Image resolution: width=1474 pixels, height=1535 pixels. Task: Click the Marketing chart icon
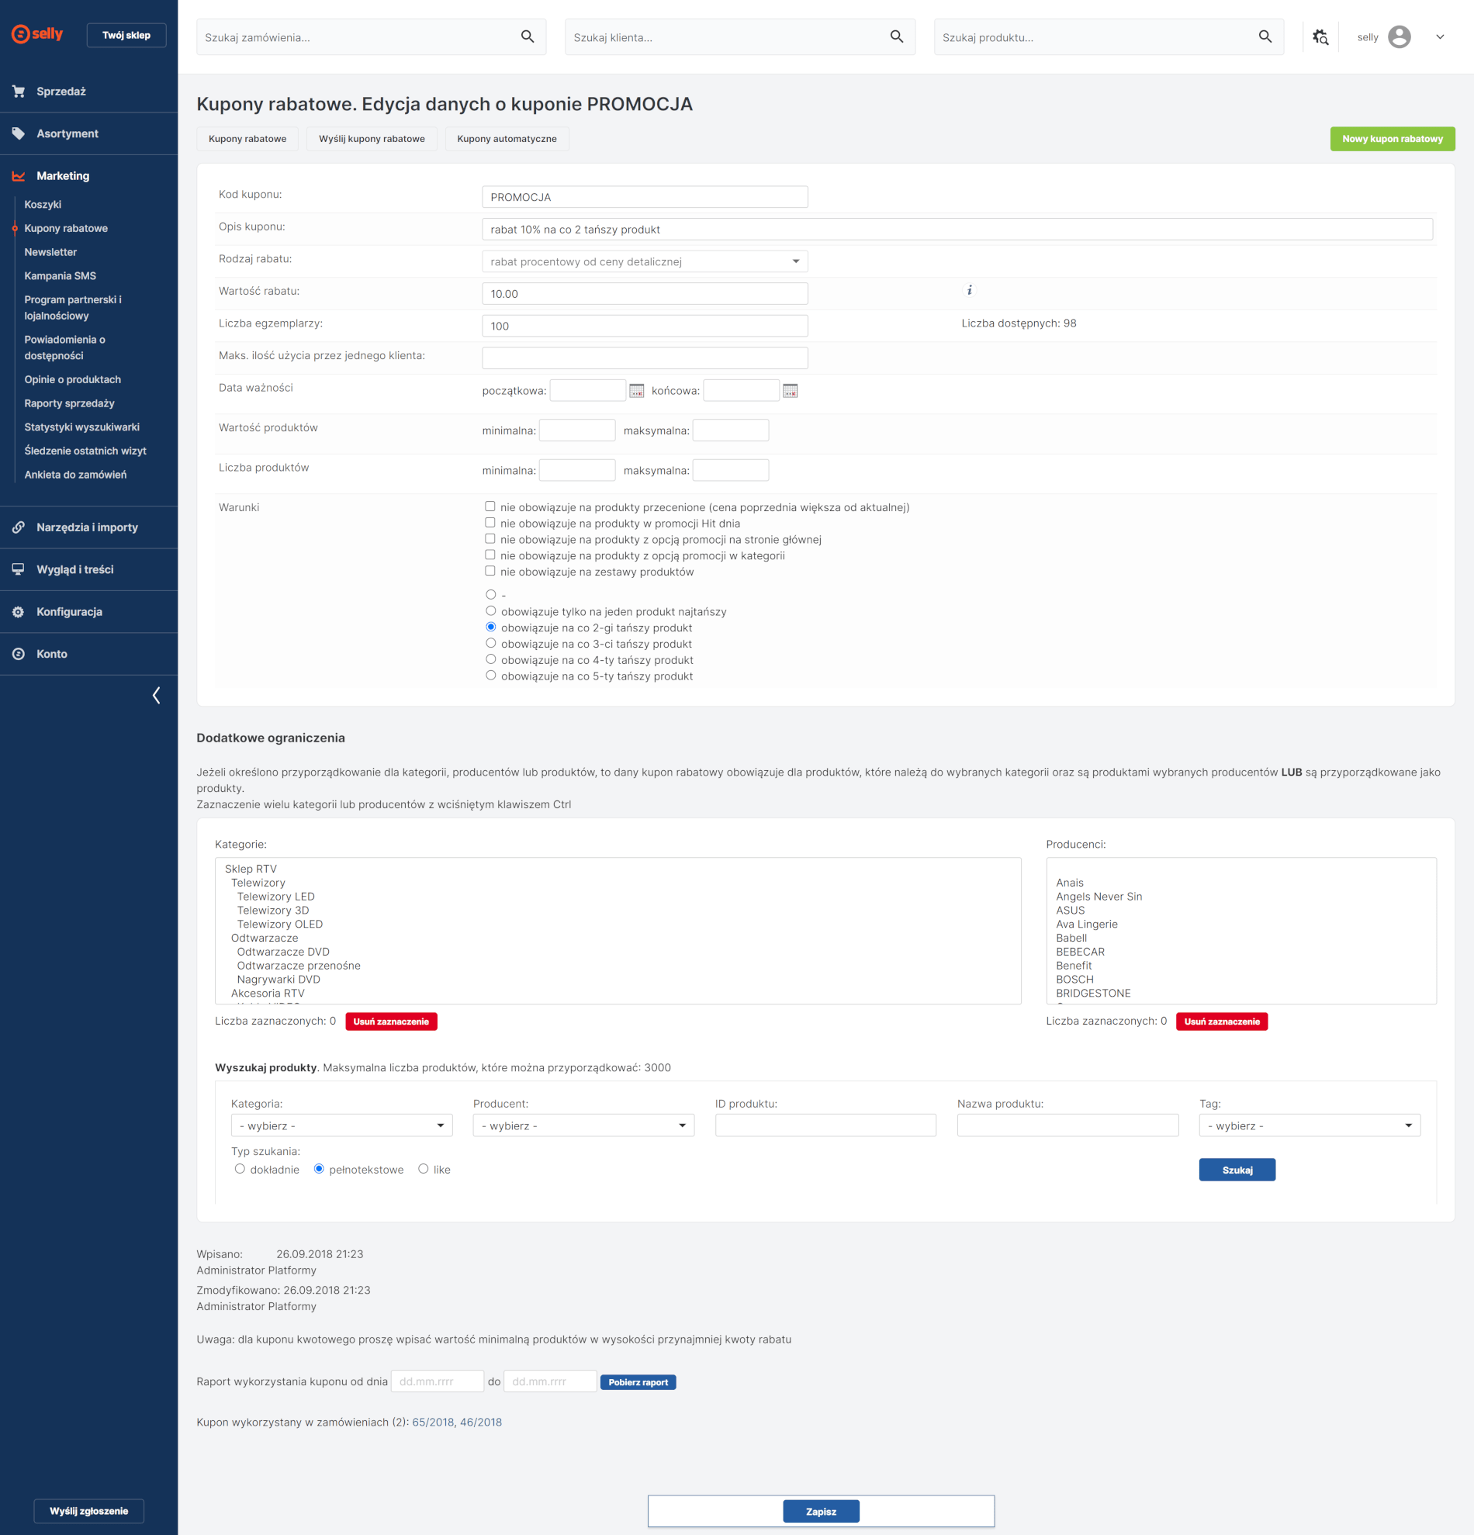[18, 176]
